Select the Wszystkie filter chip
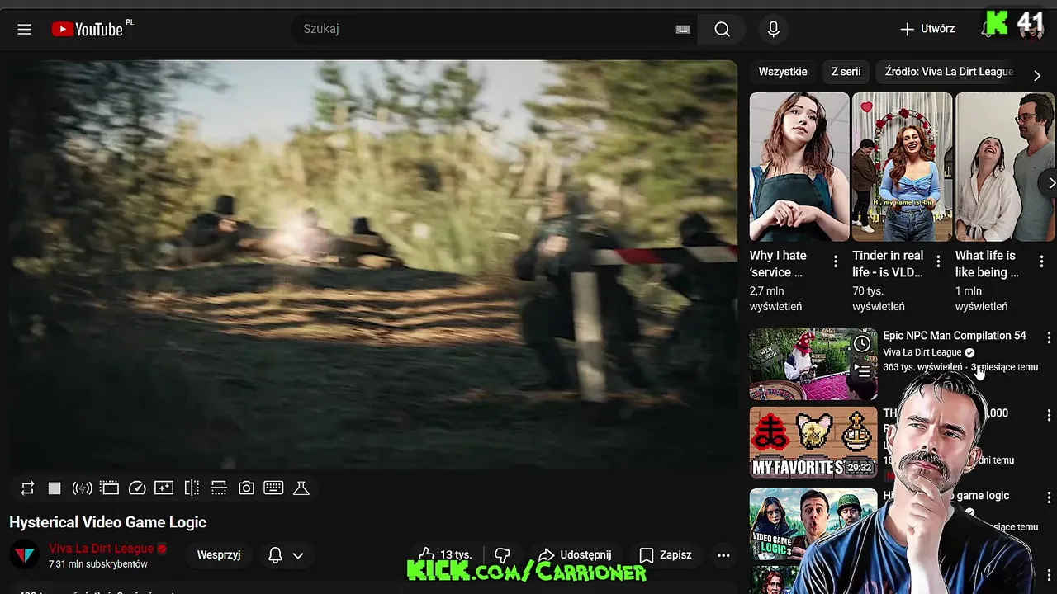 (783, 72)
